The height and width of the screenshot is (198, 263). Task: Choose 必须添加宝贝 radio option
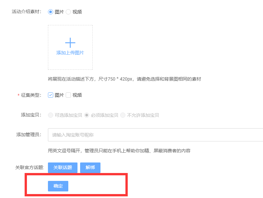tap(87, 115)
